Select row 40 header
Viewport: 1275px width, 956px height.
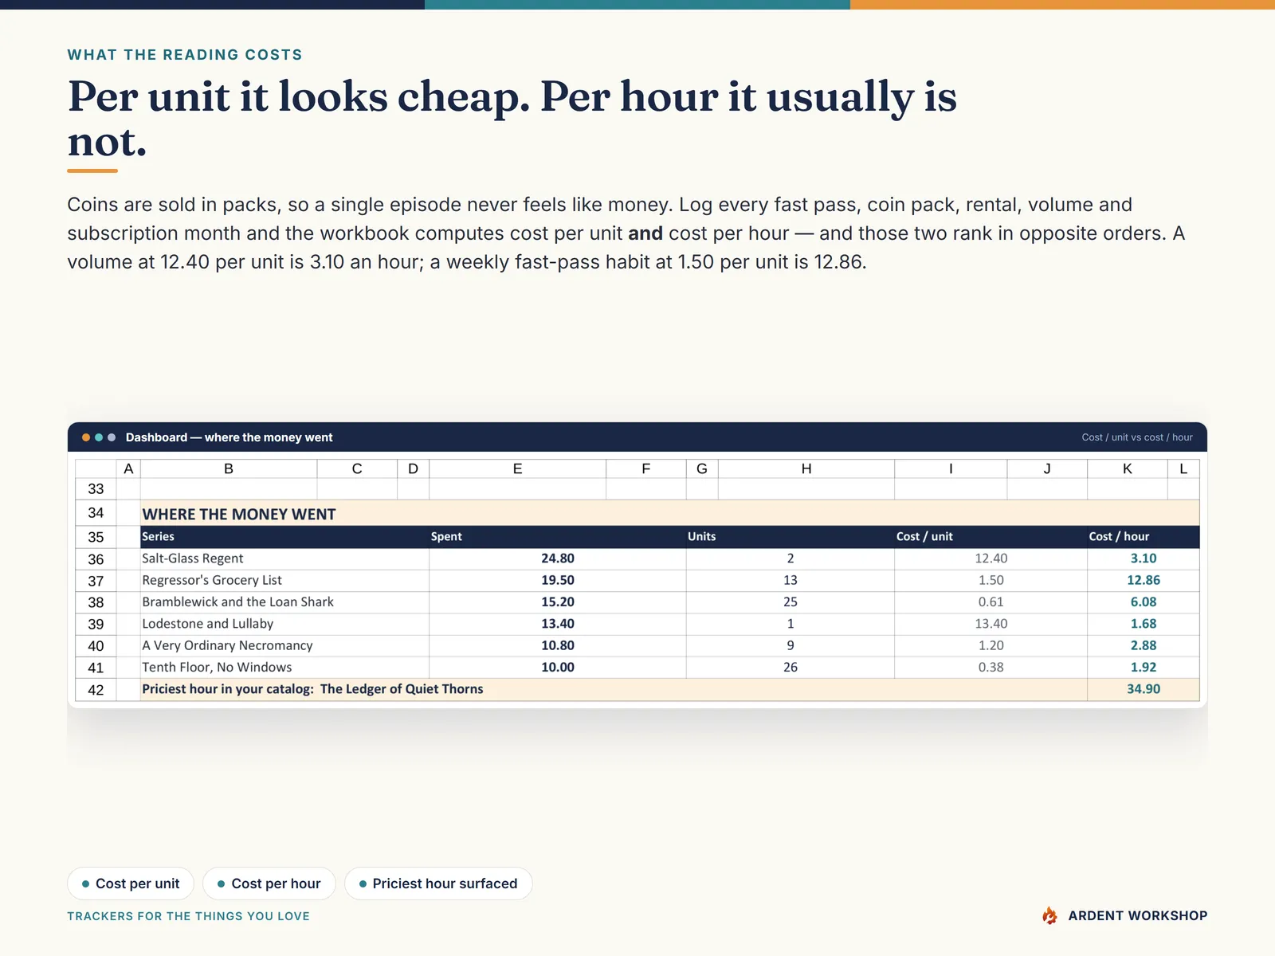pos(96,646)
